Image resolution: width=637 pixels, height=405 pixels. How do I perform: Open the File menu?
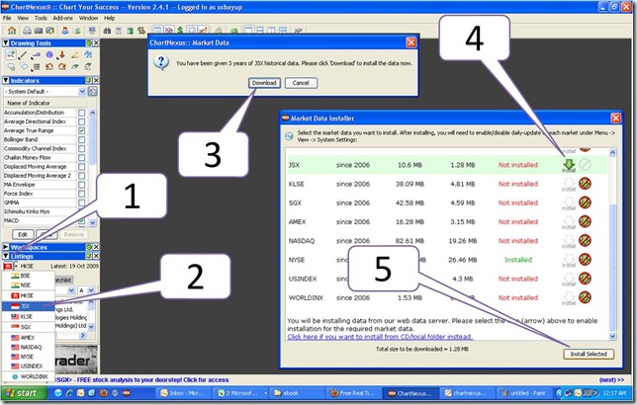(7, 18)
